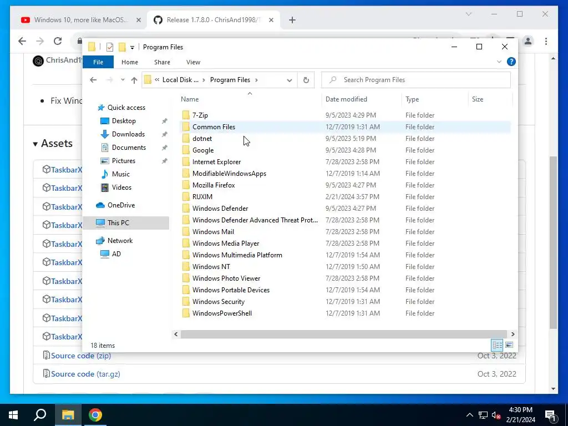The height and width of the screenshot is (426, 568).
Task: Select This PC in navigation pane
Action: tap(126, 223)
